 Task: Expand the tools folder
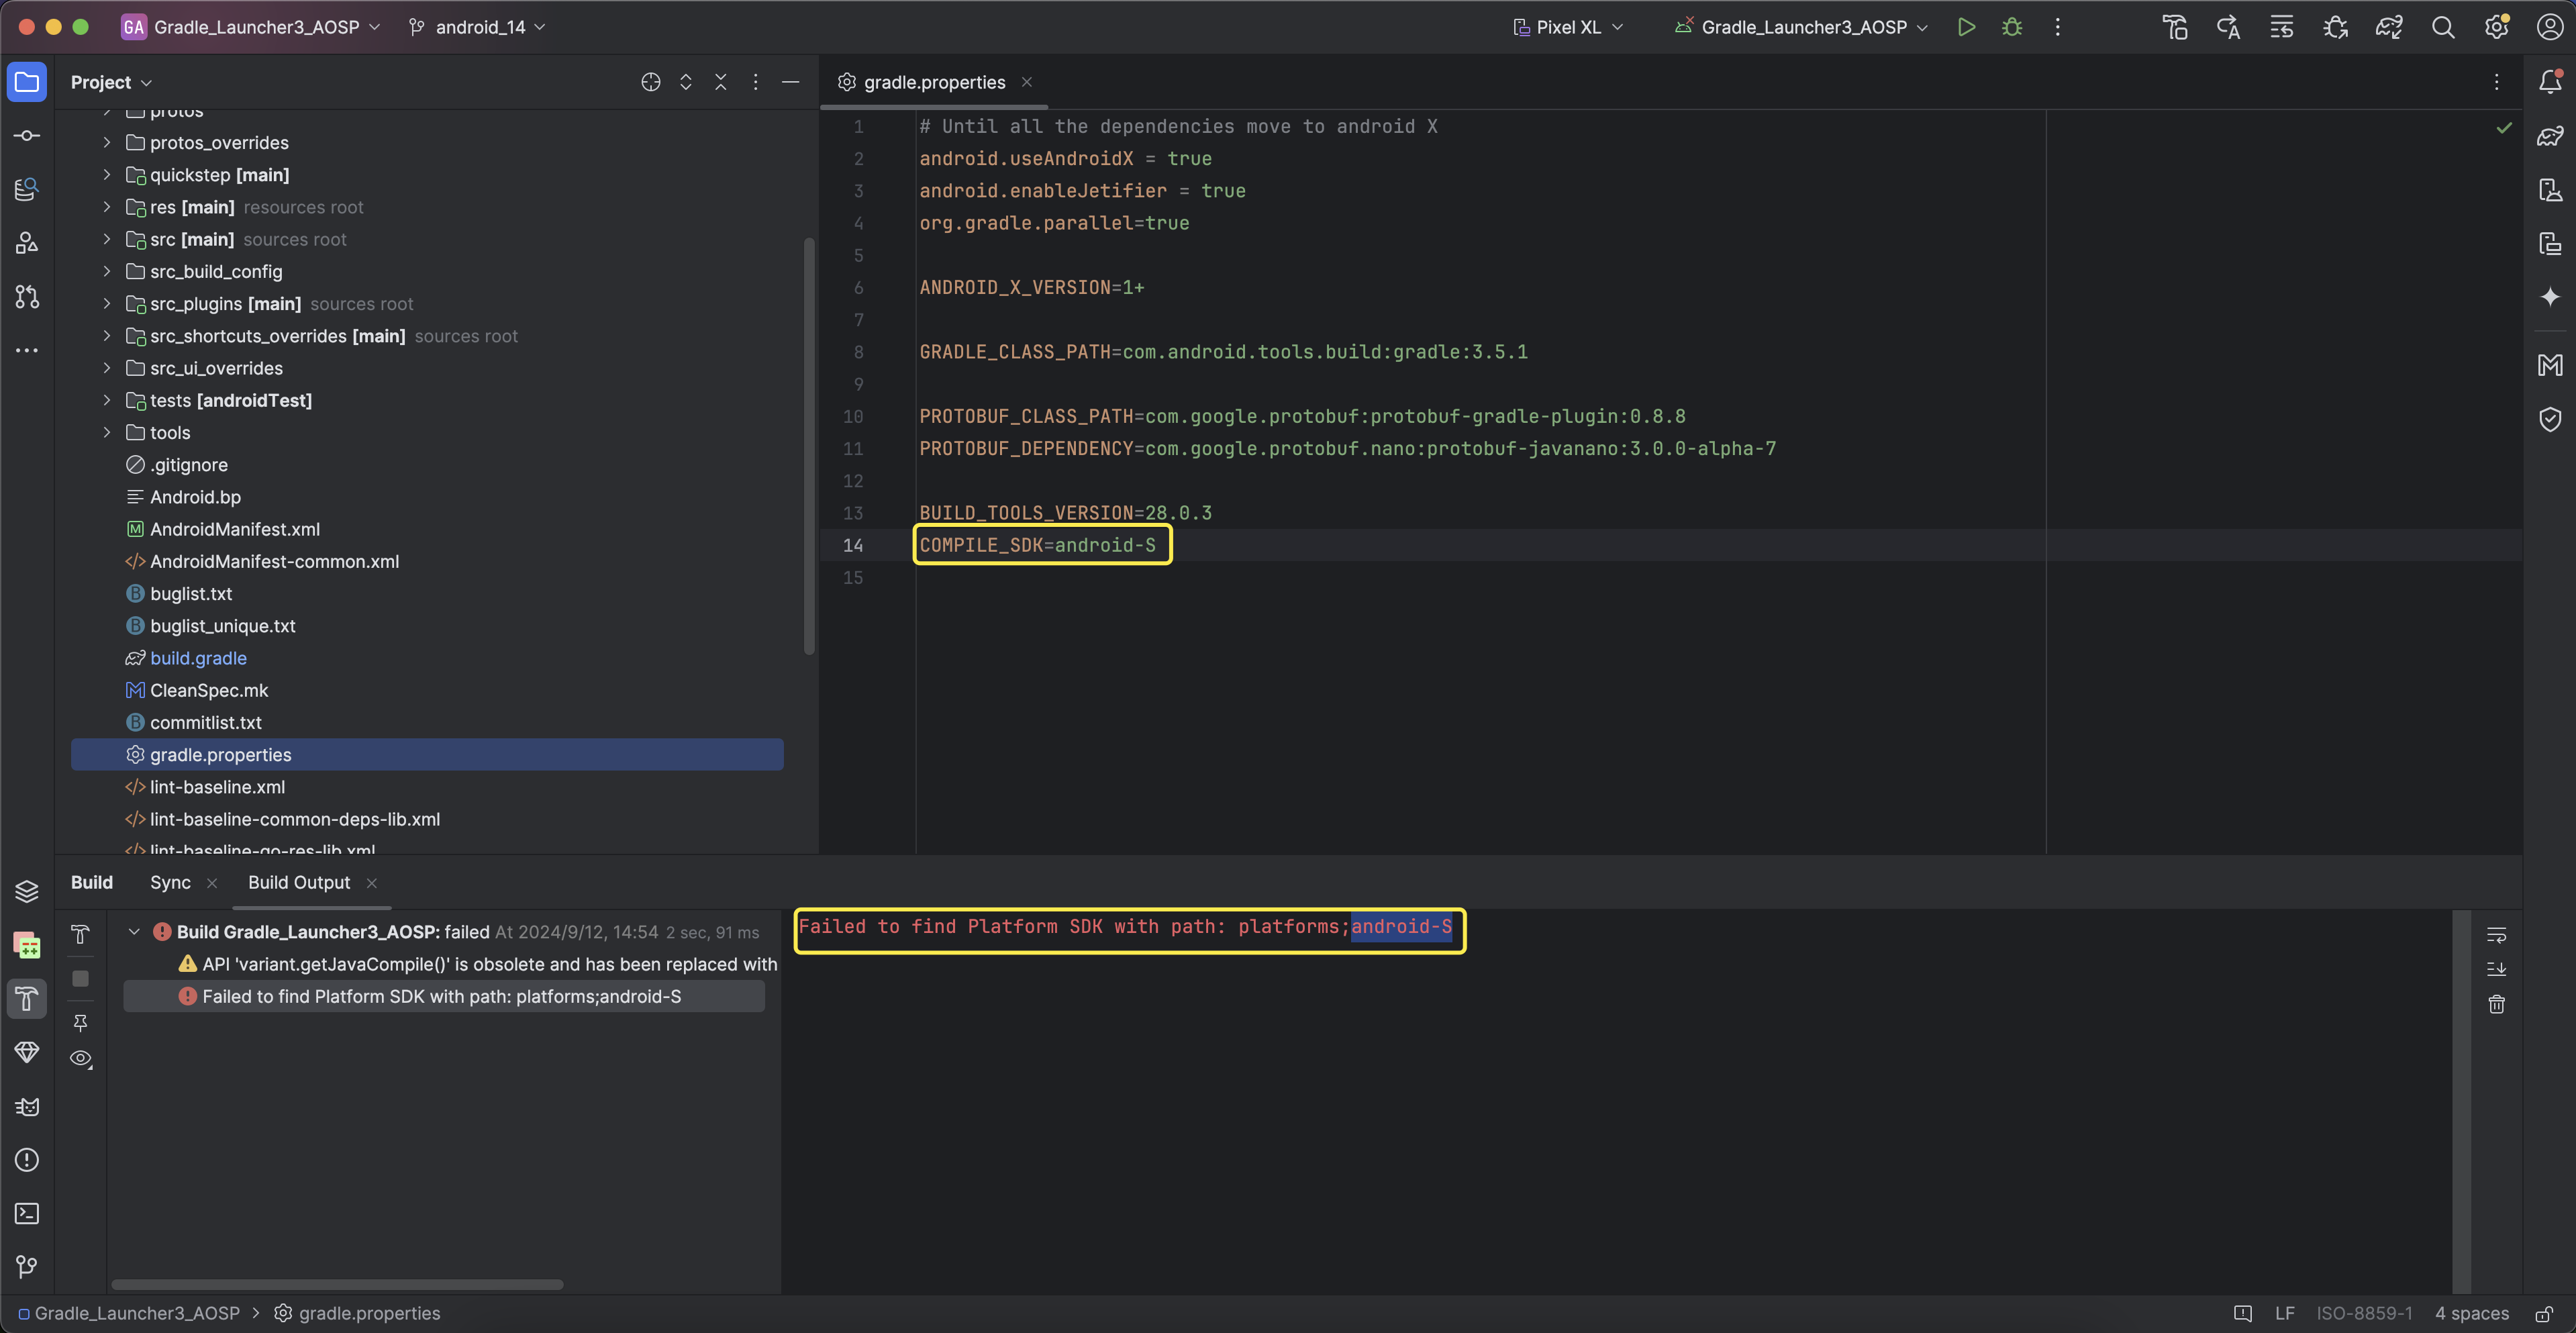107,433
